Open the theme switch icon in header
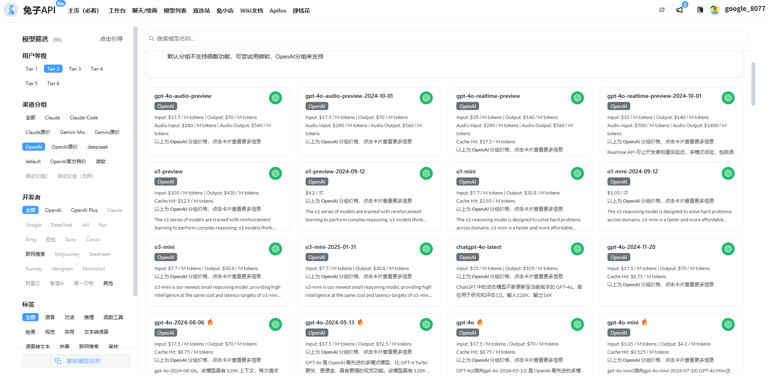The height and width of the screenshot is (376, 768). click(662, 10)
